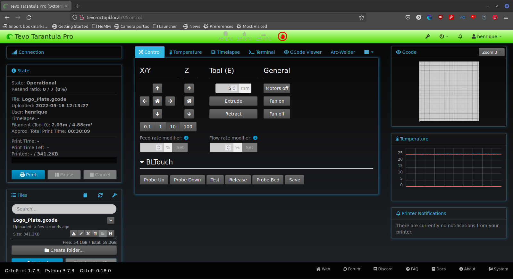Delete Logo_Plate.gcode with trash icon
The width and height of the screenshot is (513, 279).
[95, 234]
